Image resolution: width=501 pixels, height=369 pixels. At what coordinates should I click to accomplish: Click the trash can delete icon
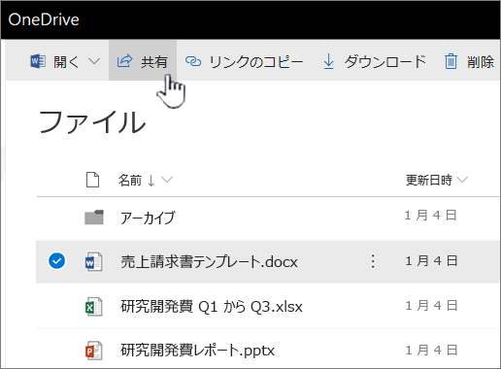[x=451, y=61]
